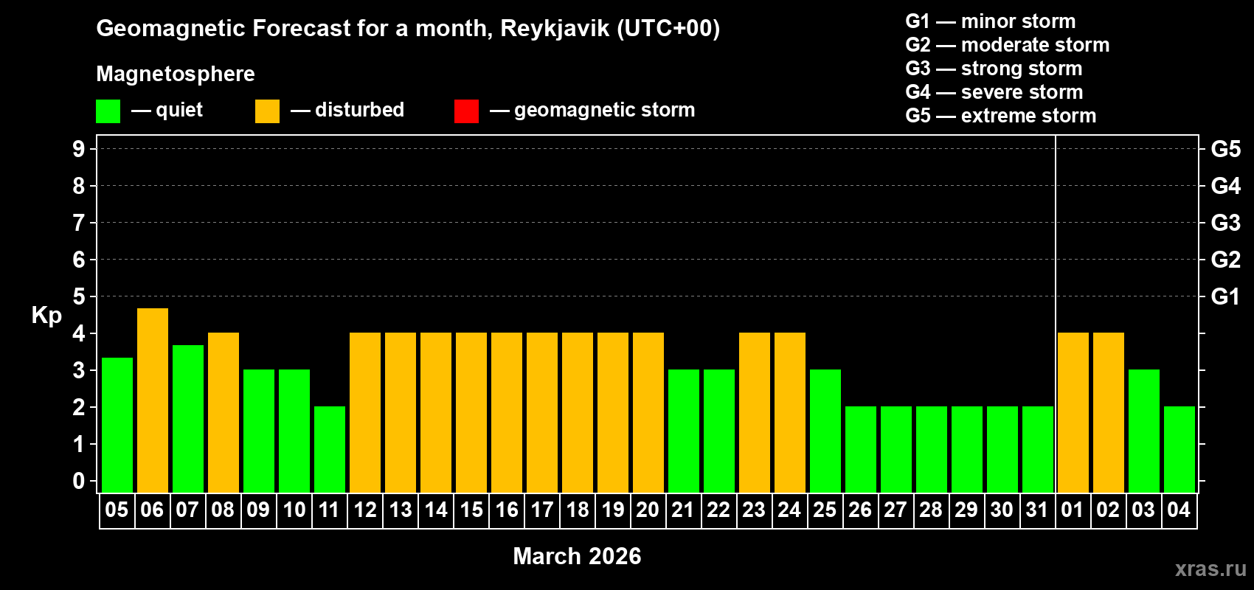Click date label 09 on the axis

pos(258,510)
